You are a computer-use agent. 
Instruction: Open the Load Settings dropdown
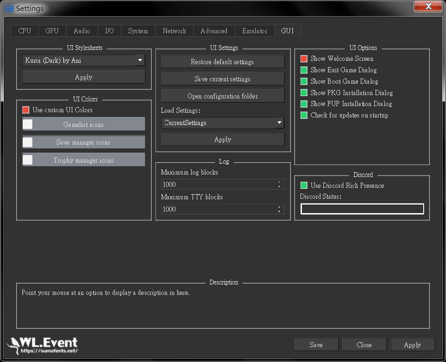pos(223,123)
